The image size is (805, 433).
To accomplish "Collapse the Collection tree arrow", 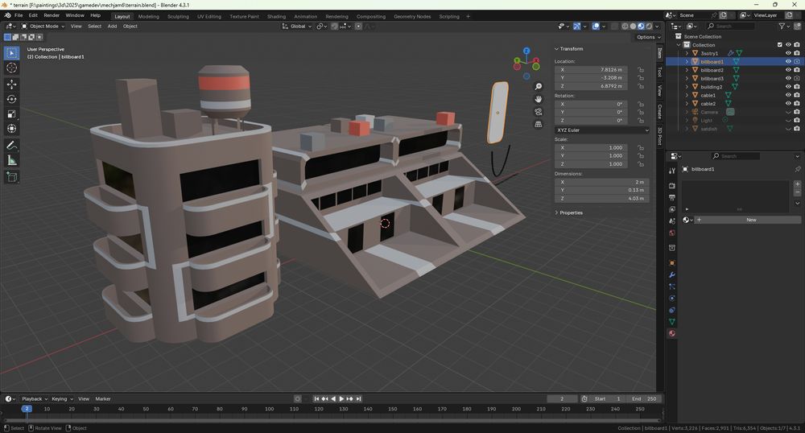I will [679, 44].
